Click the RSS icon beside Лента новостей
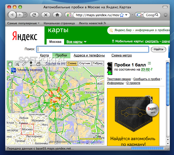 click(x=105, y=23)
